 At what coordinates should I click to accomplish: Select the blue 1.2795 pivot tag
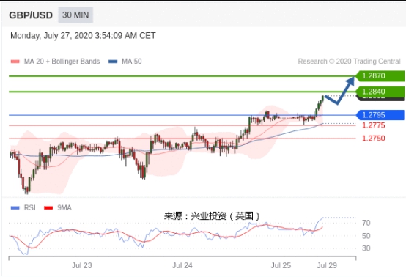(380, 115)
